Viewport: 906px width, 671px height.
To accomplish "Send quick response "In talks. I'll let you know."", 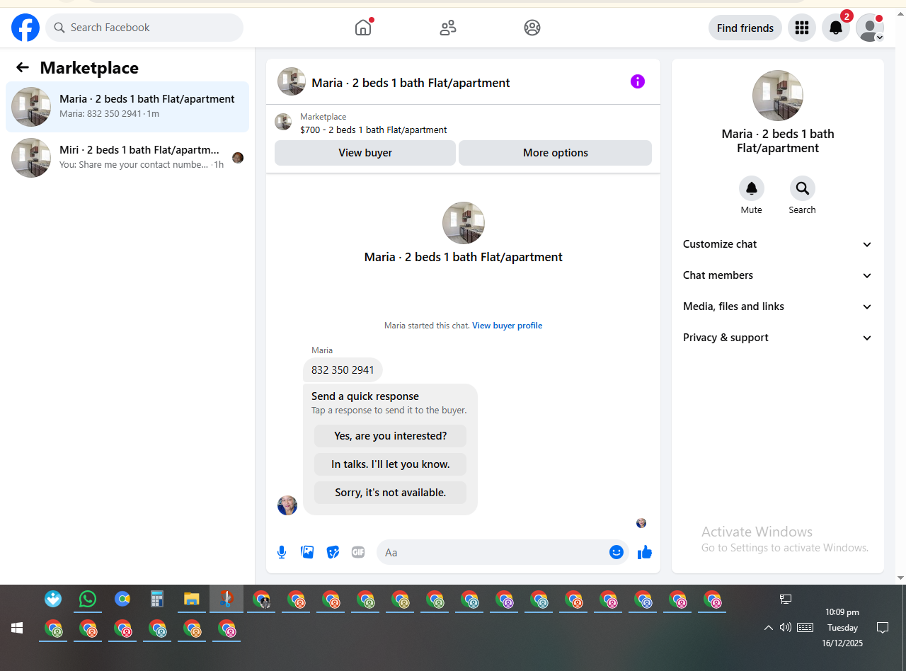I will pyautogui.click(x=391, y=464).
